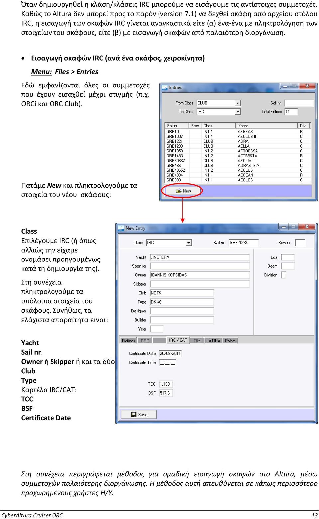Select the GRE1280 AELLA row
Viewport: 319px width, 519px height.
pos(238,146)
